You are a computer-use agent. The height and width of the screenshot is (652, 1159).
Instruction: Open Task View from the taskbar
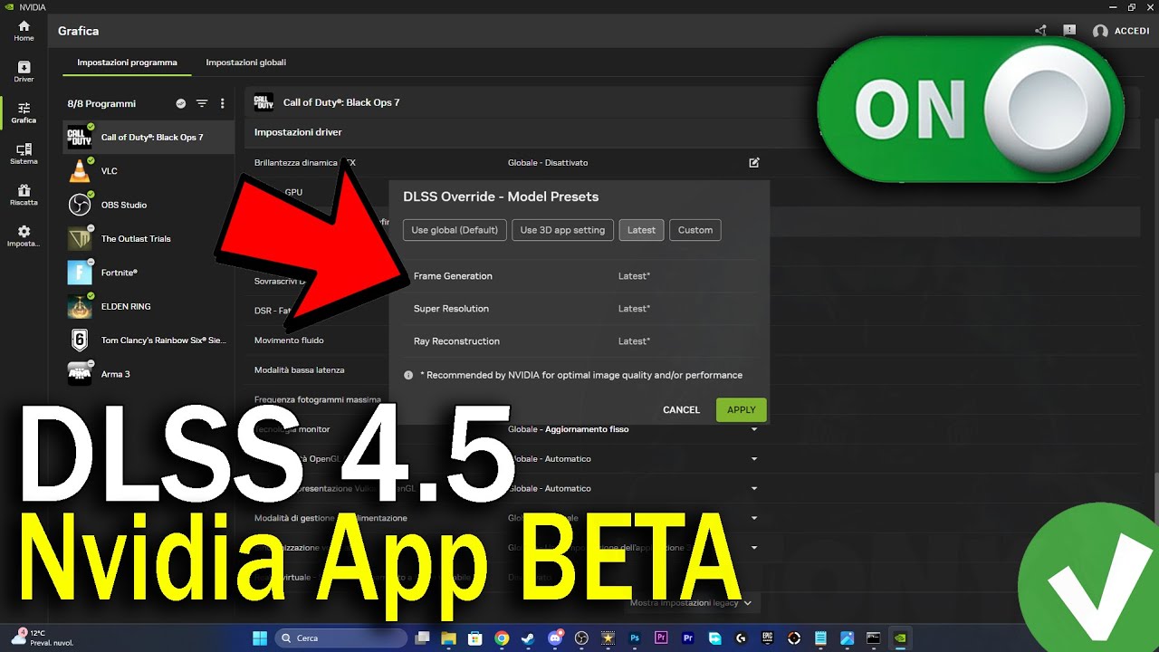[x=422, y=638]
